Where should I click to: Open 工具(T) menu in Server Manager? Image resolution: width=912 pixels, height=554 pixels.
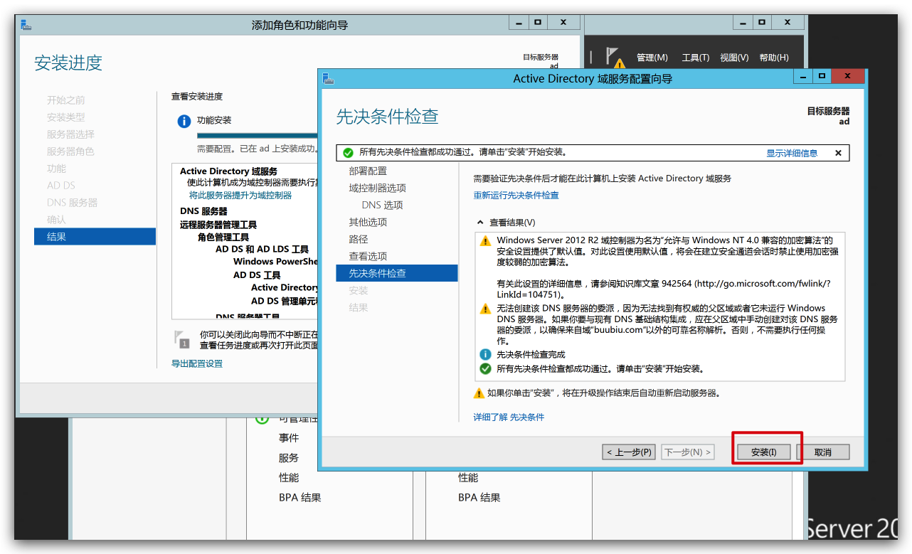click(695, 58)
